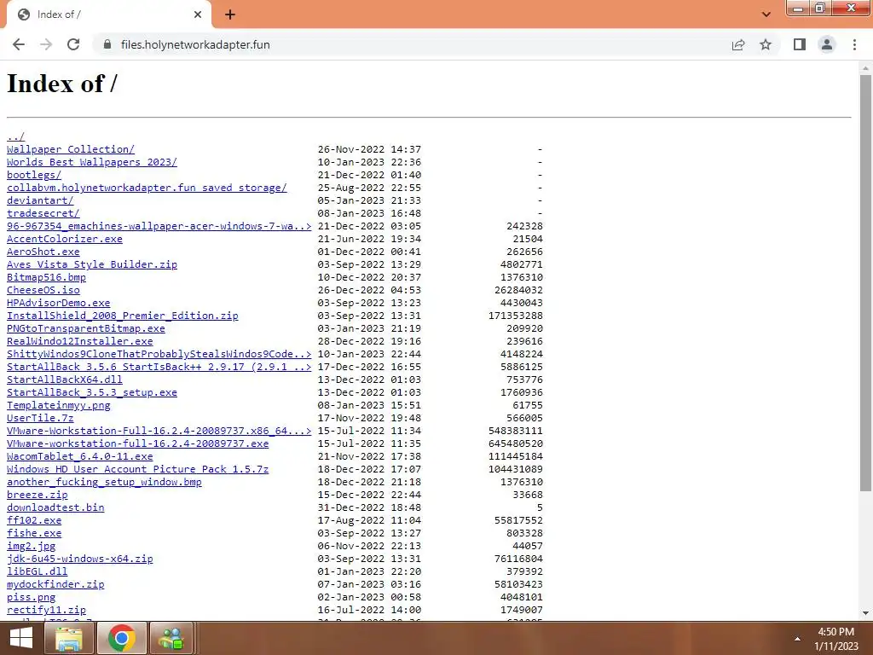Download mydockfinder.zip
873x655 pixels.
tap(55, 585)
